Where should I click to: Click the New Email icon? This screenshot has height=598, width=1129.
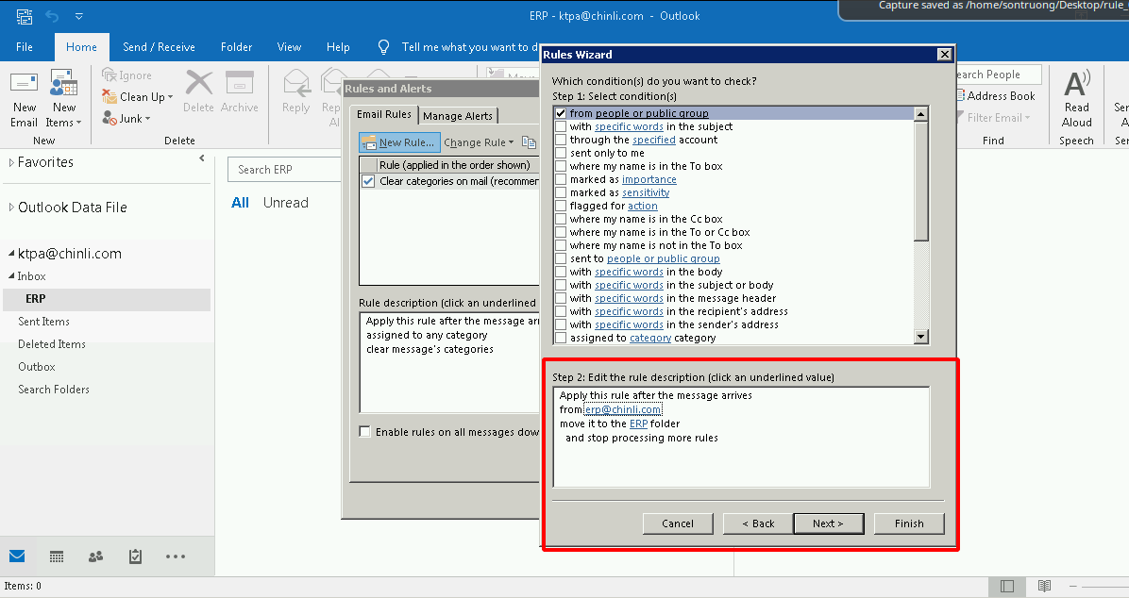(x=24, y=84)
